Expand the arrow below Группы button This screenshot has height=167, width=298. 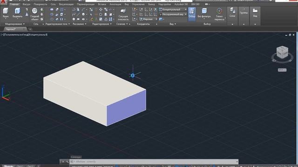[x=244, y=24]
